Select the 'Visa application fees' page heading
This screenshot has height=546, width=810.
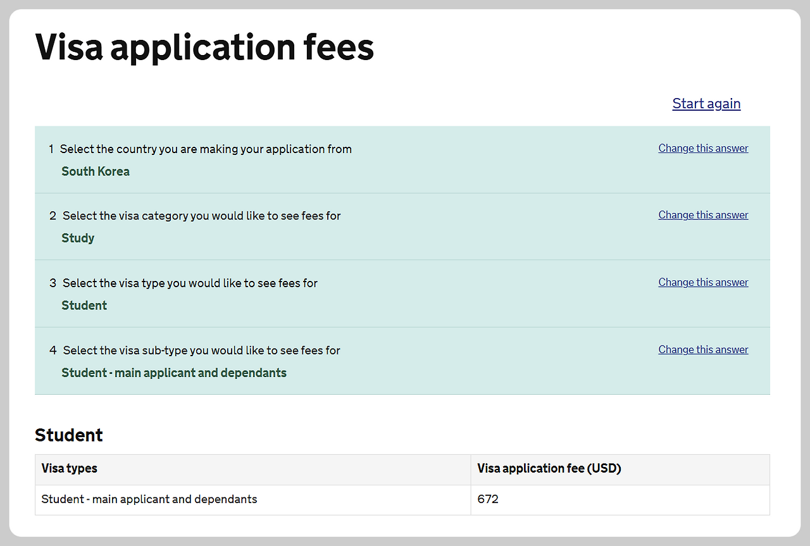[x=204, y=47]
